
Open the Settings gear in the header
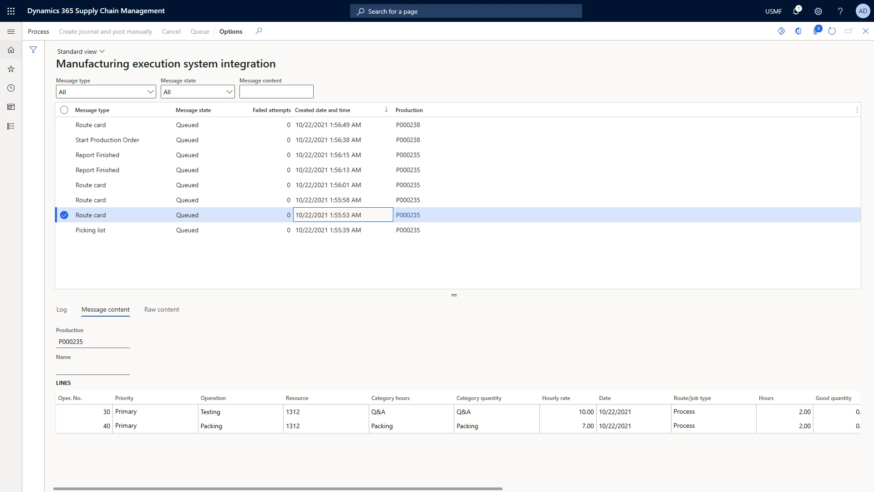click(x=818, y=11)
